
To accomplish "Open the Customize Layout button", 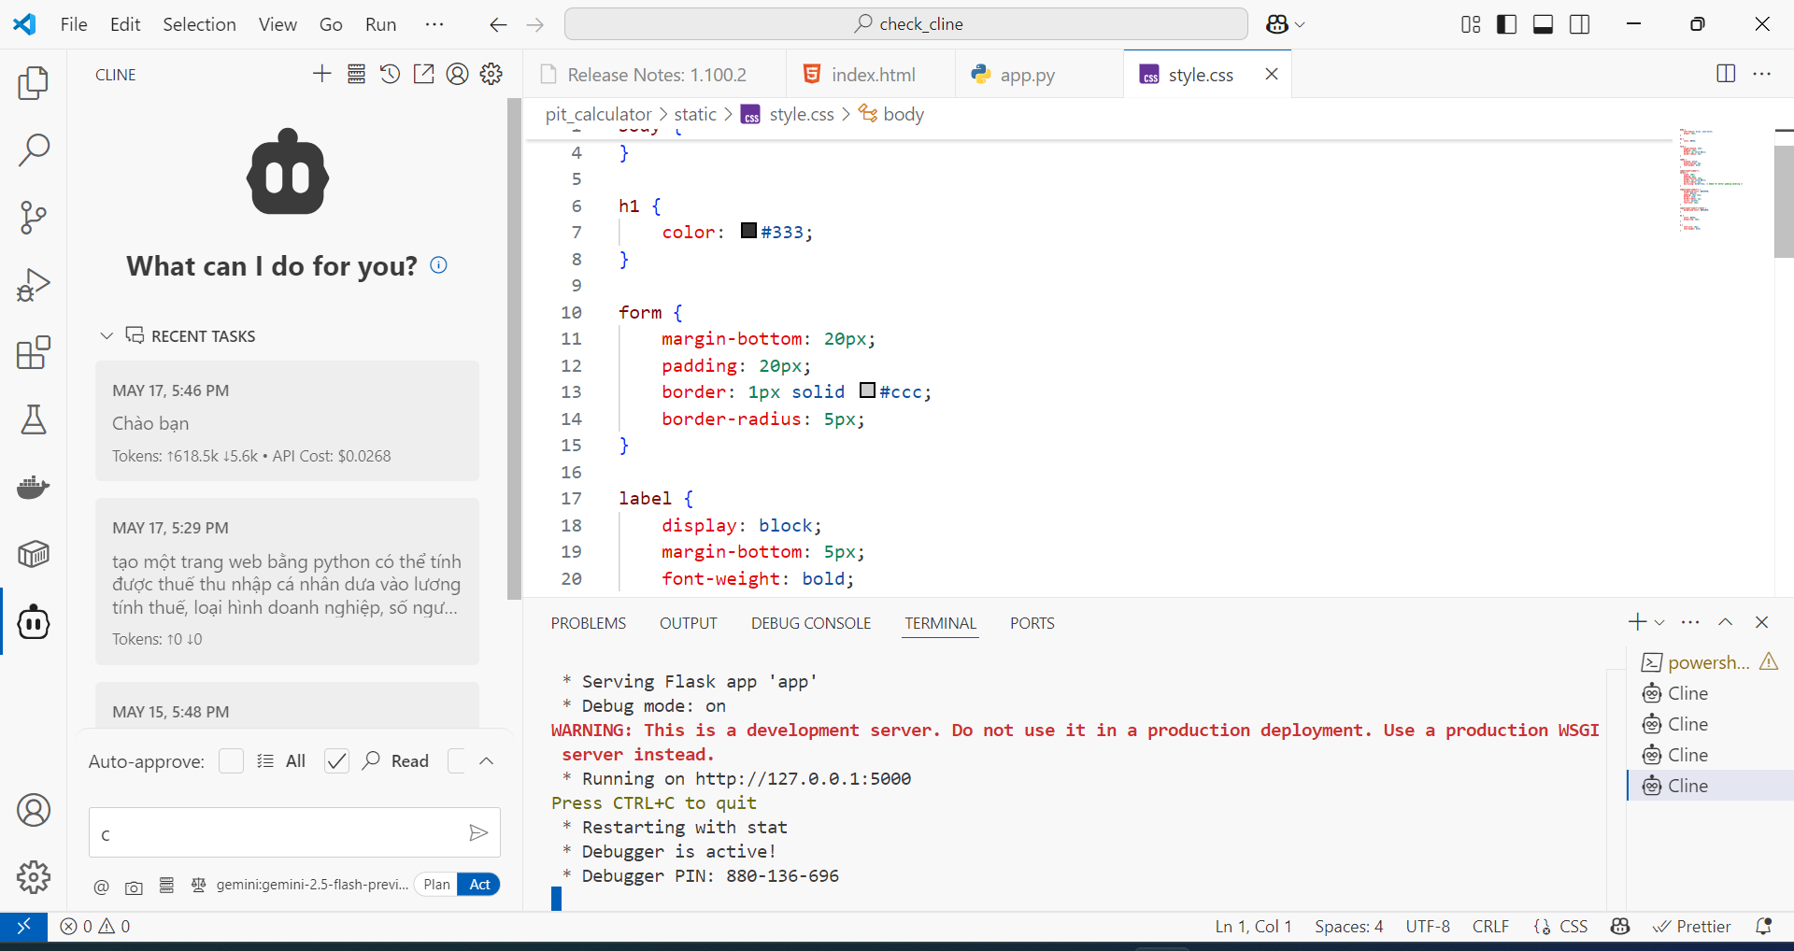I will click(1471, 24).
